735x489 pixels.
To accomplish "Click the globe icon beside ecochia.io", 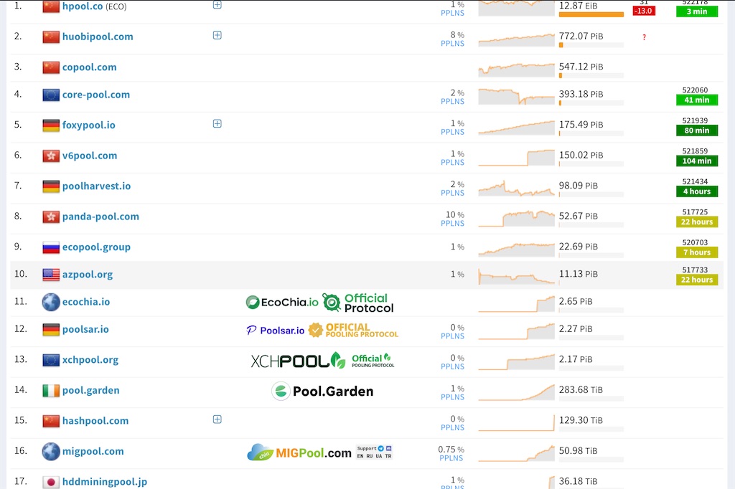I will click(51, 302).
